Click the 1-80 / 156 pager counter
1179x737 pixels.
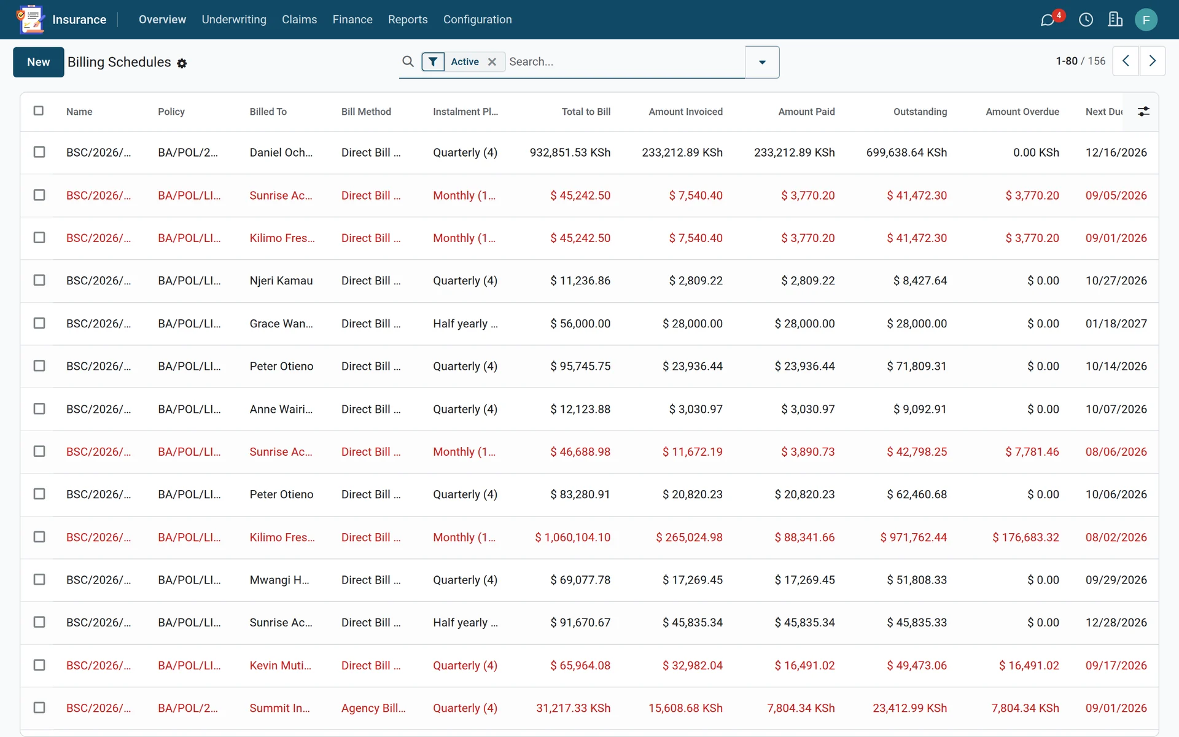[x=1080, y=61]
